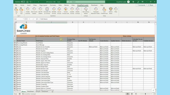The height and width of the screenshot is (95, 170).
Task: Click the horizontal scrollbar left arrow
Action: (121, 92)
